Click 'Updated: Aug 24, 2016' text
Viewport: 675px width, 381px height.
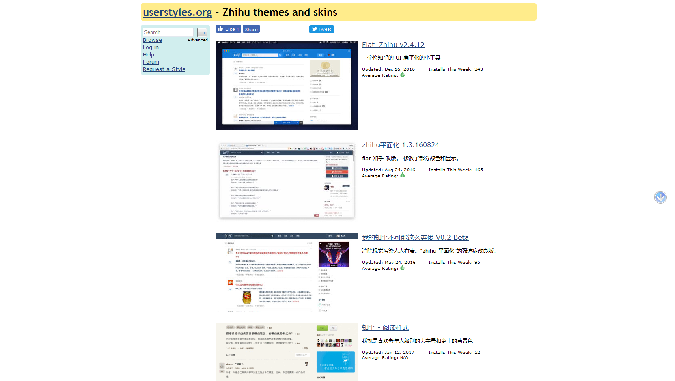pyautogui.click(x=389, y=170)
